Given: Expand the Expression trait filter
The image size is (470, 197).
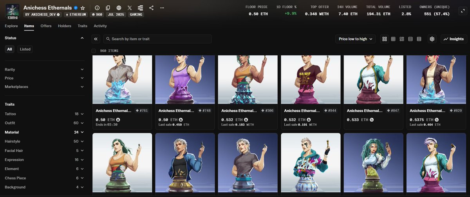Looking at the screenshot, I should click(x=45, y=160).
